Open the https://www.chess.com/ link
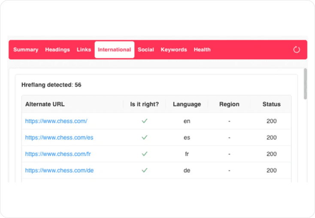Image resolution: width=315 pixels, height=218 pixels. tap(56, 121)
